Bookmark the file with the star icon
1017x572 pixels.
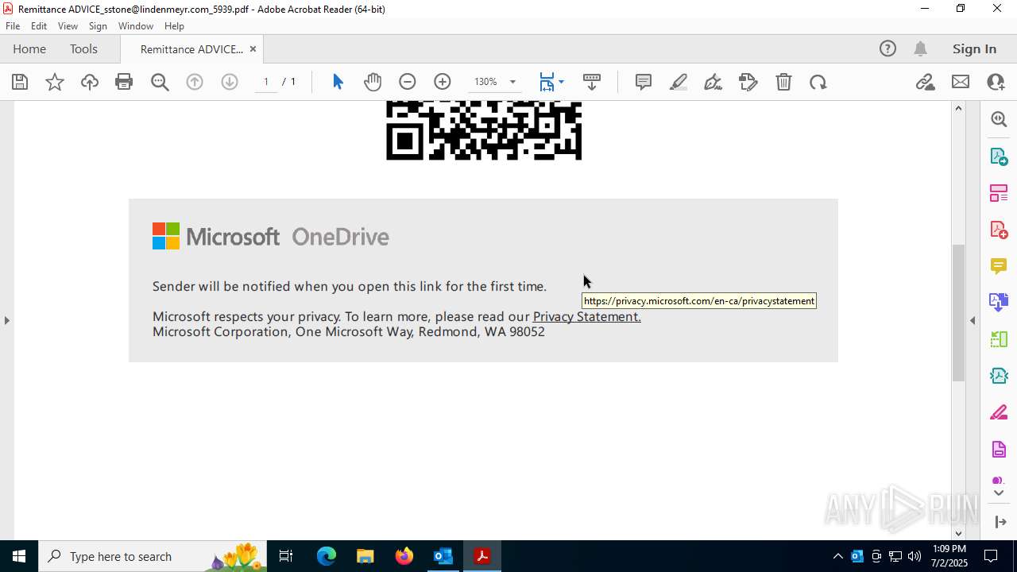[x=55, y=82]
